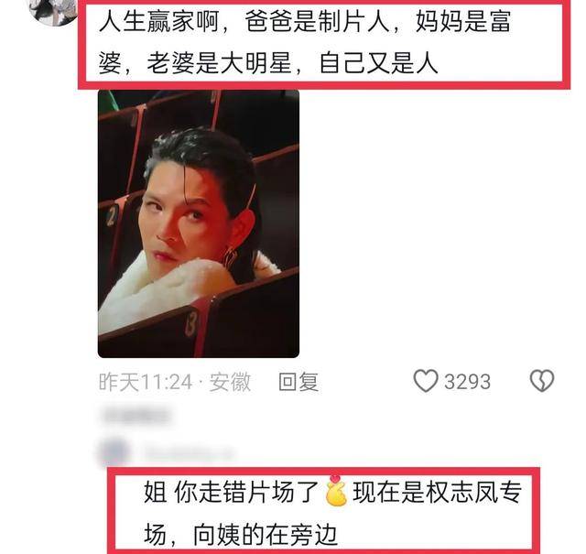This screenshot has height=554, width=586.
Task: Open the blurred username below the timestamp
Action: tap(137, 416)
